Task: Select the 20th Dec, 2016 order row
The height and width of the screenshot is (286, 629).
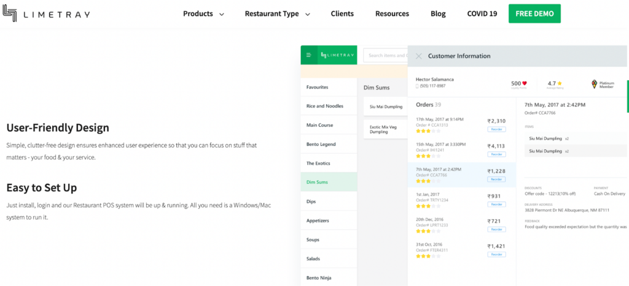Action: (x=462, y=225)
